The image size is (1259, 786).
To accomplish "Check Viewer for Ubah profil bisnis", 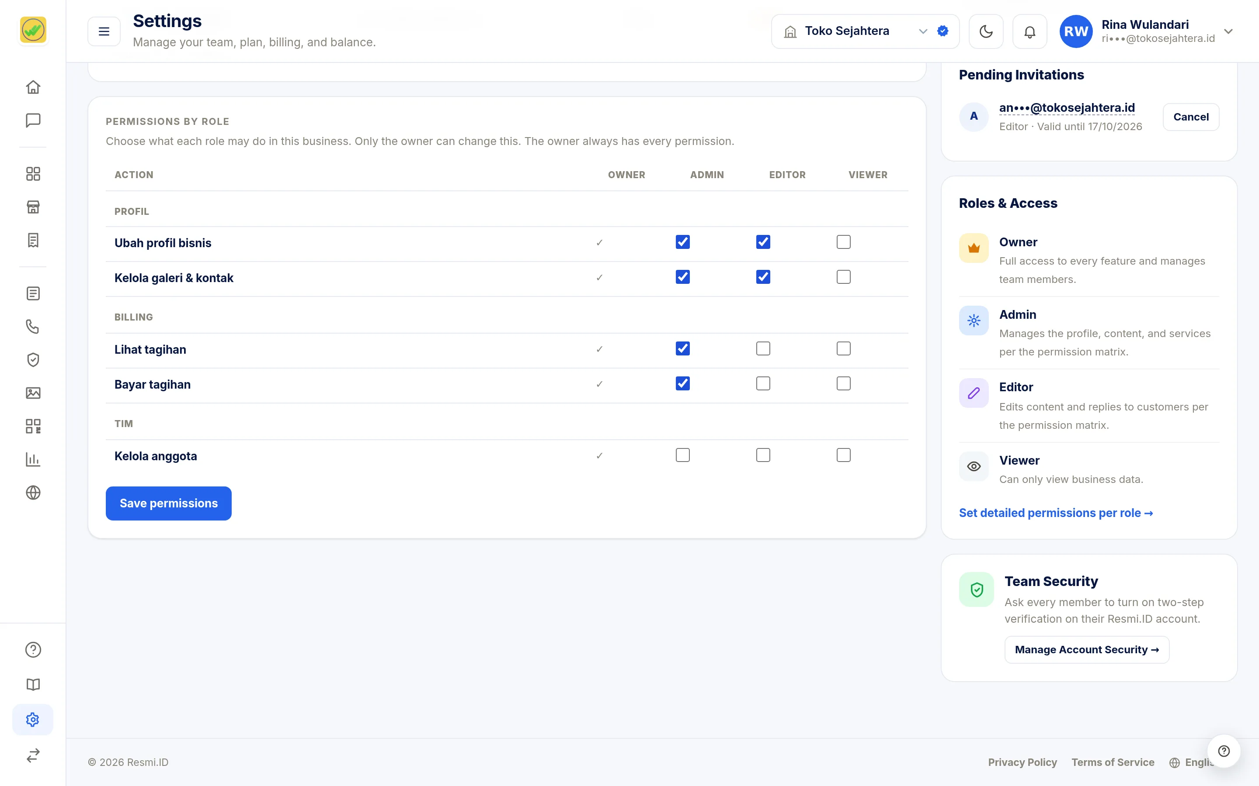I will (x=843, y=242).
